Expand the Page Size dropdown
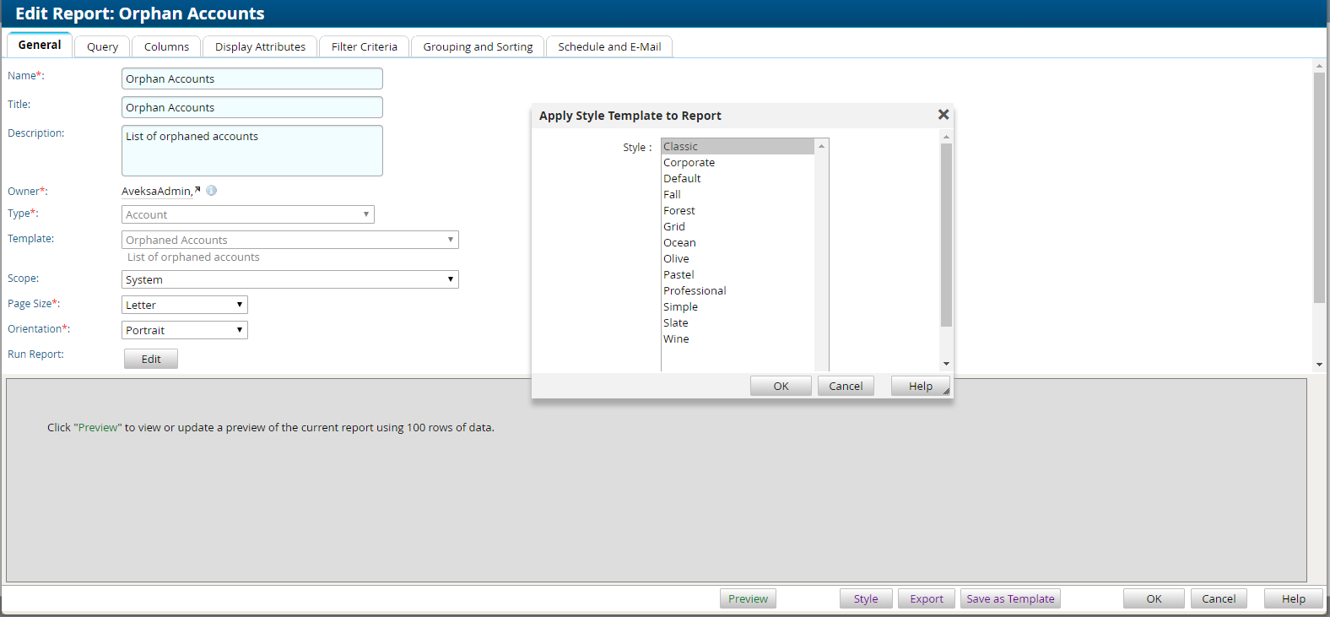Image resolution: width=1330 pixels, height=617 pixels. (x=184, y=305)
